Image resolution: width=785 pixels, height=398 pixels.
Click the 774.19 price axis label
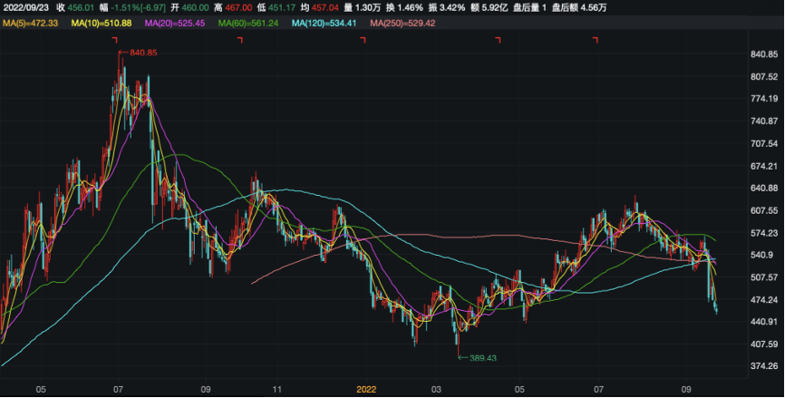coord(764,99)
